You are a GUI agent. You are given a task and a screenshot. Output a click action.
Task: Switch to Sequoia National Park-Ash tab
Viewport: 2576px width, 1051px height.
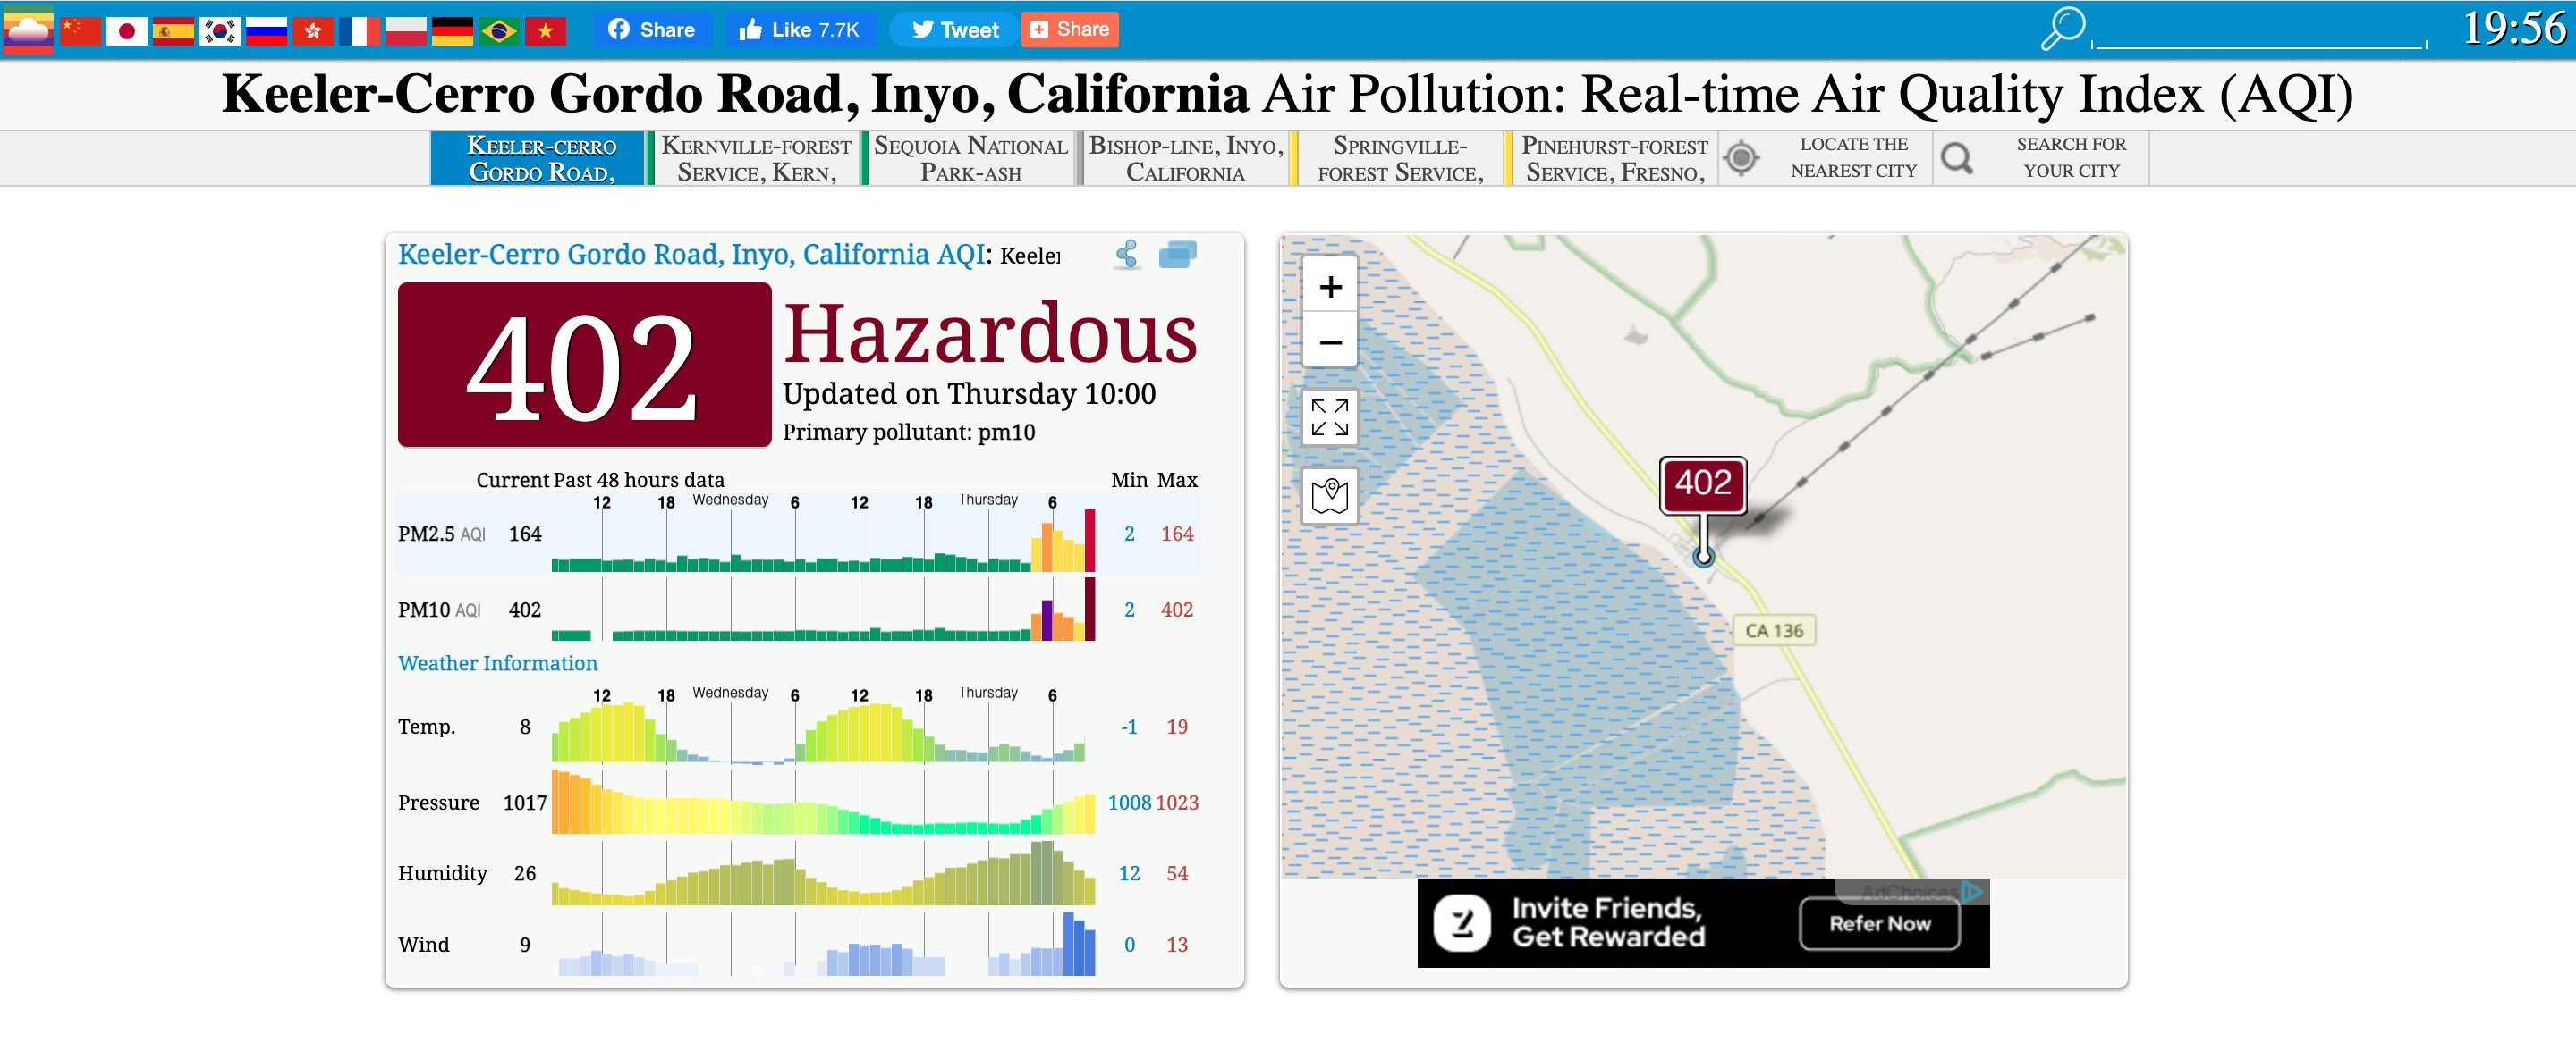[970, 159]
